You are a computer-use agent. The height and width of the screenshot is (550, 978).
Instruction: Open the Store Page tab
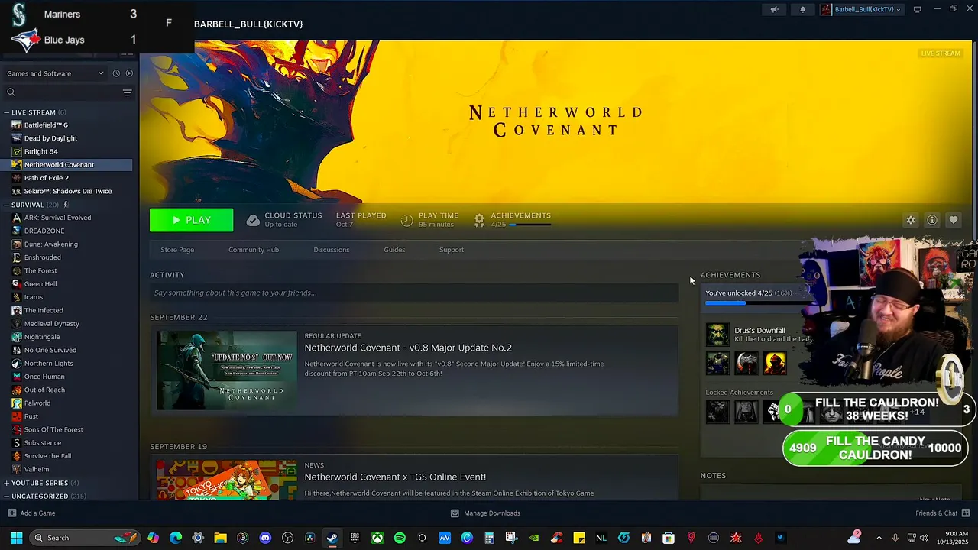tap(177, 250)
